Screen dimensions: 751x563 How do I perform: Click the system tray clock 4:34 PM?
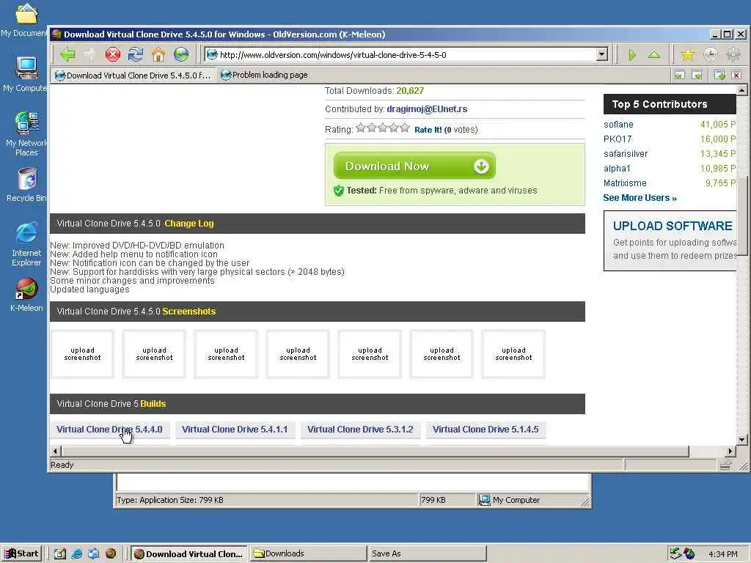click(x=722, y=554)
